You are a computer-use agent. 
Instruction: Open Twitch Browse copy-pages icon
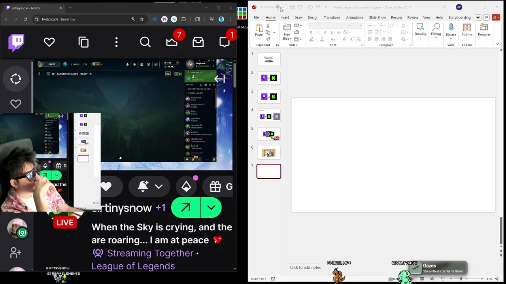click(x=83, y=42)
